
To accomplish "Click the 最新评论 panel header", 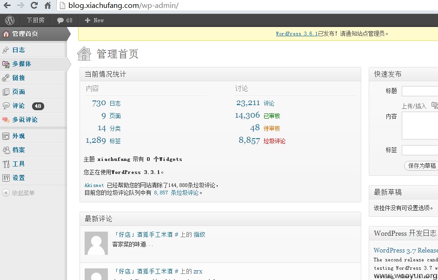I will click(x=220, y=219).
